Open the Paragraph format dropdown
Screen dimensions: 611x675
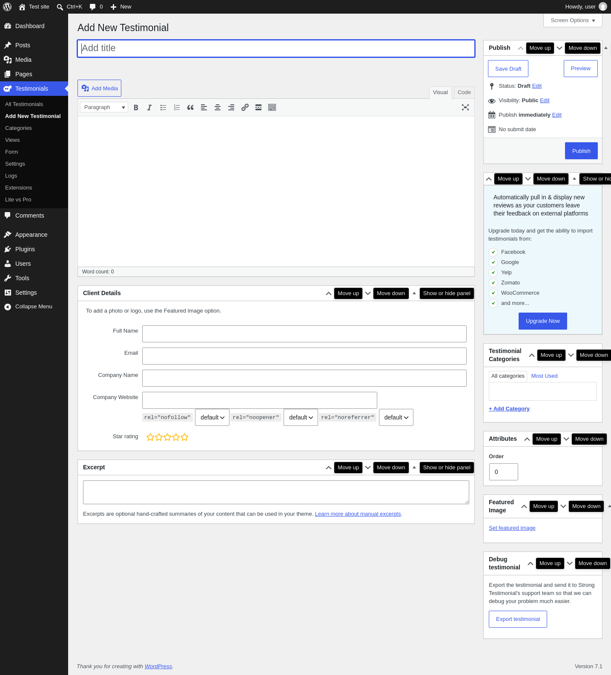104,107
